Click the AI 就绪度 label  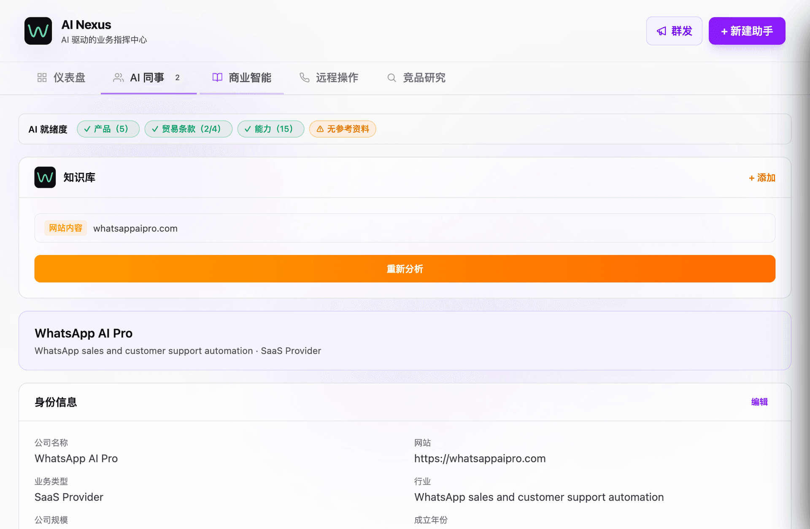(x=48, y=129)
